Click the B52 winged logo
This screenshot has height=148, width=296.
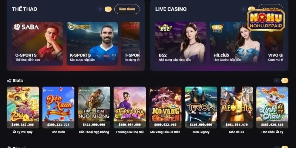pos(165,28)
